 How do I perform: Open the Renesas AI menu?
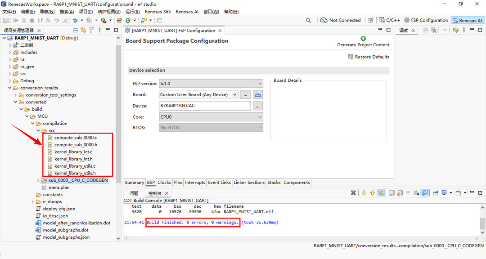point(187,12)
